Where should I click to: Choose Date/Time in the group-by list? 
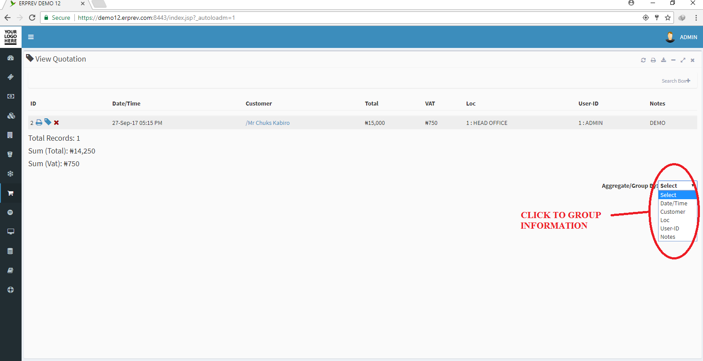(677, 203)
